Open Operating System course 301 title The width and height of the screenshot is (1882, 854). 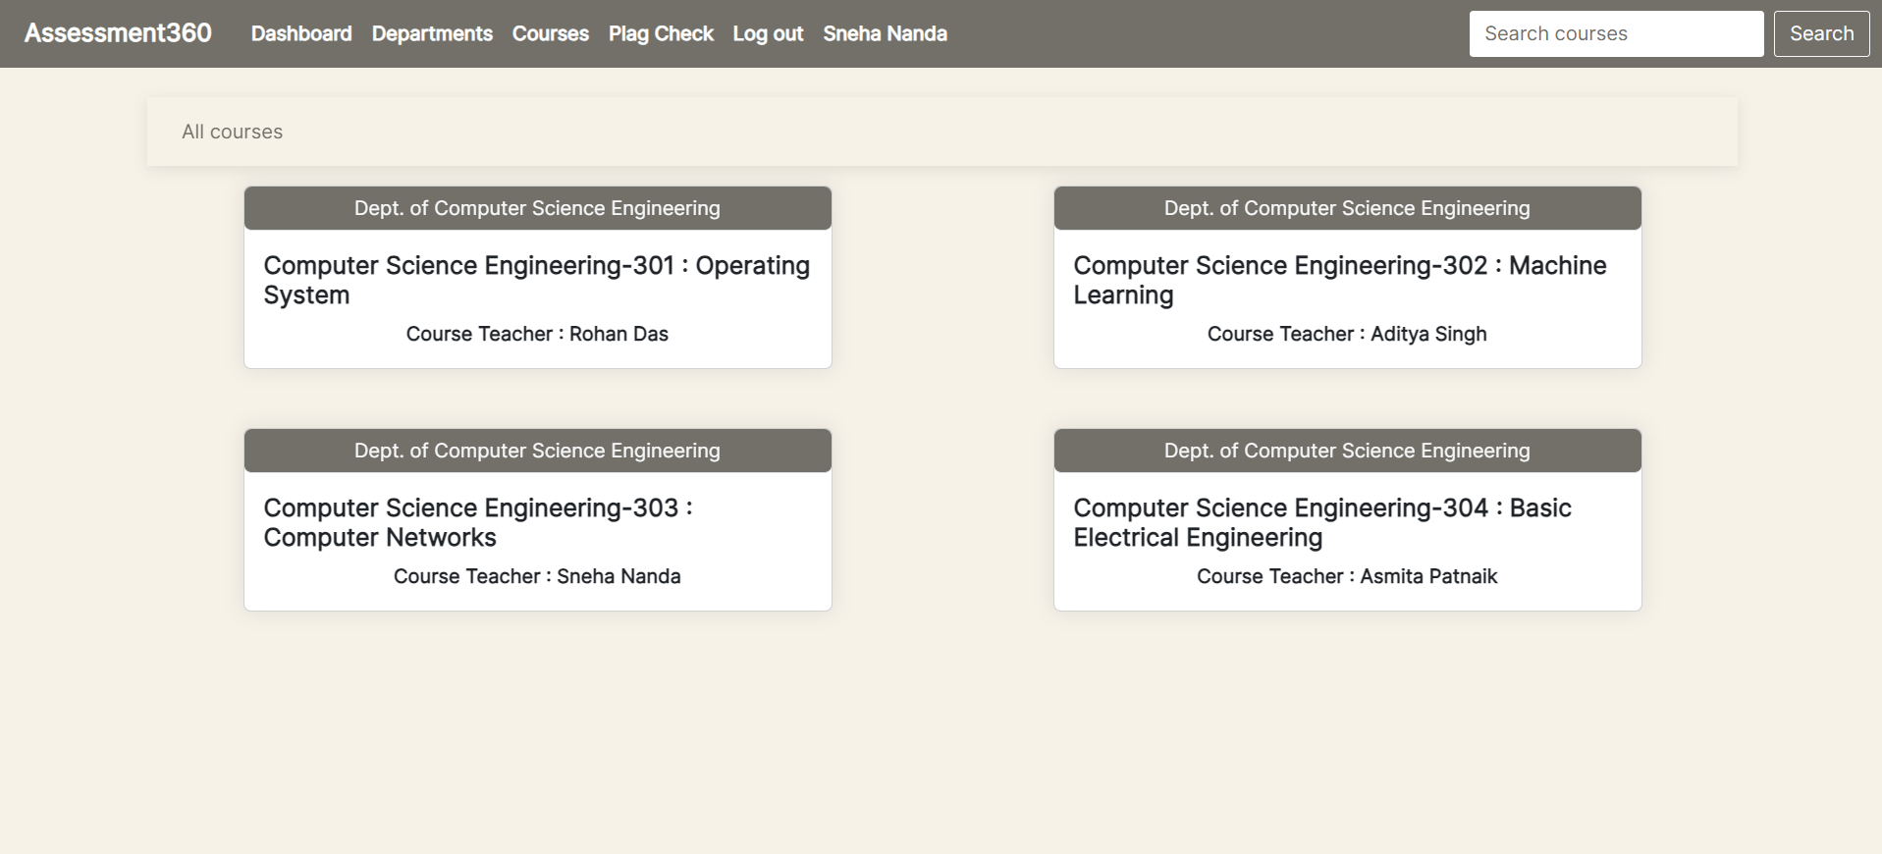[x=537, y=281]
